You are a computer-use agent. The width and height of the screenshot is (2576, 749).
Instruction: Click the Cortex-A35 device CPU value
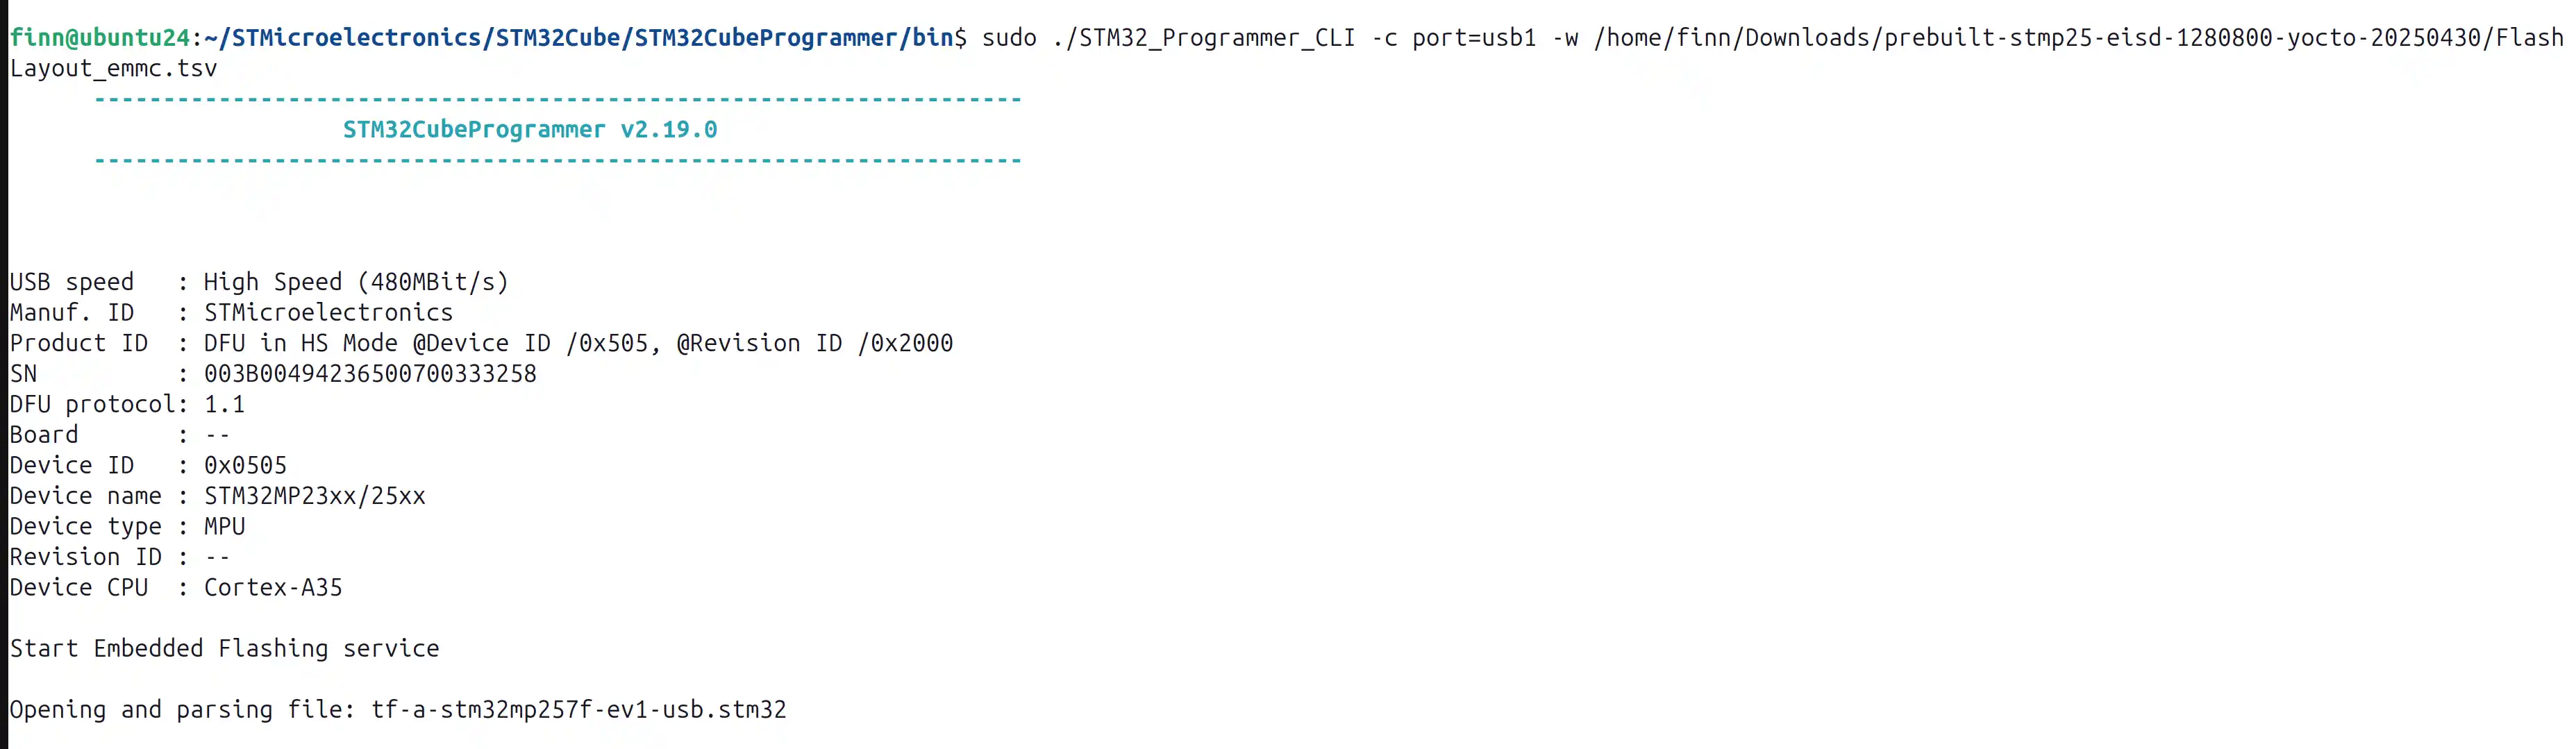tap(273, 588)
